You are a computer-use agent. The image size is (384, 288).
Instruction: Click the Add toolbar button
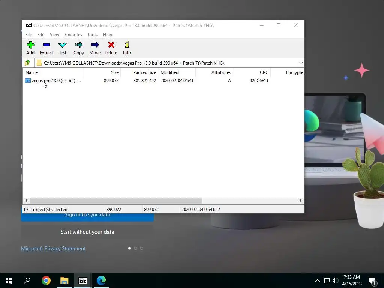click(30, 48)
